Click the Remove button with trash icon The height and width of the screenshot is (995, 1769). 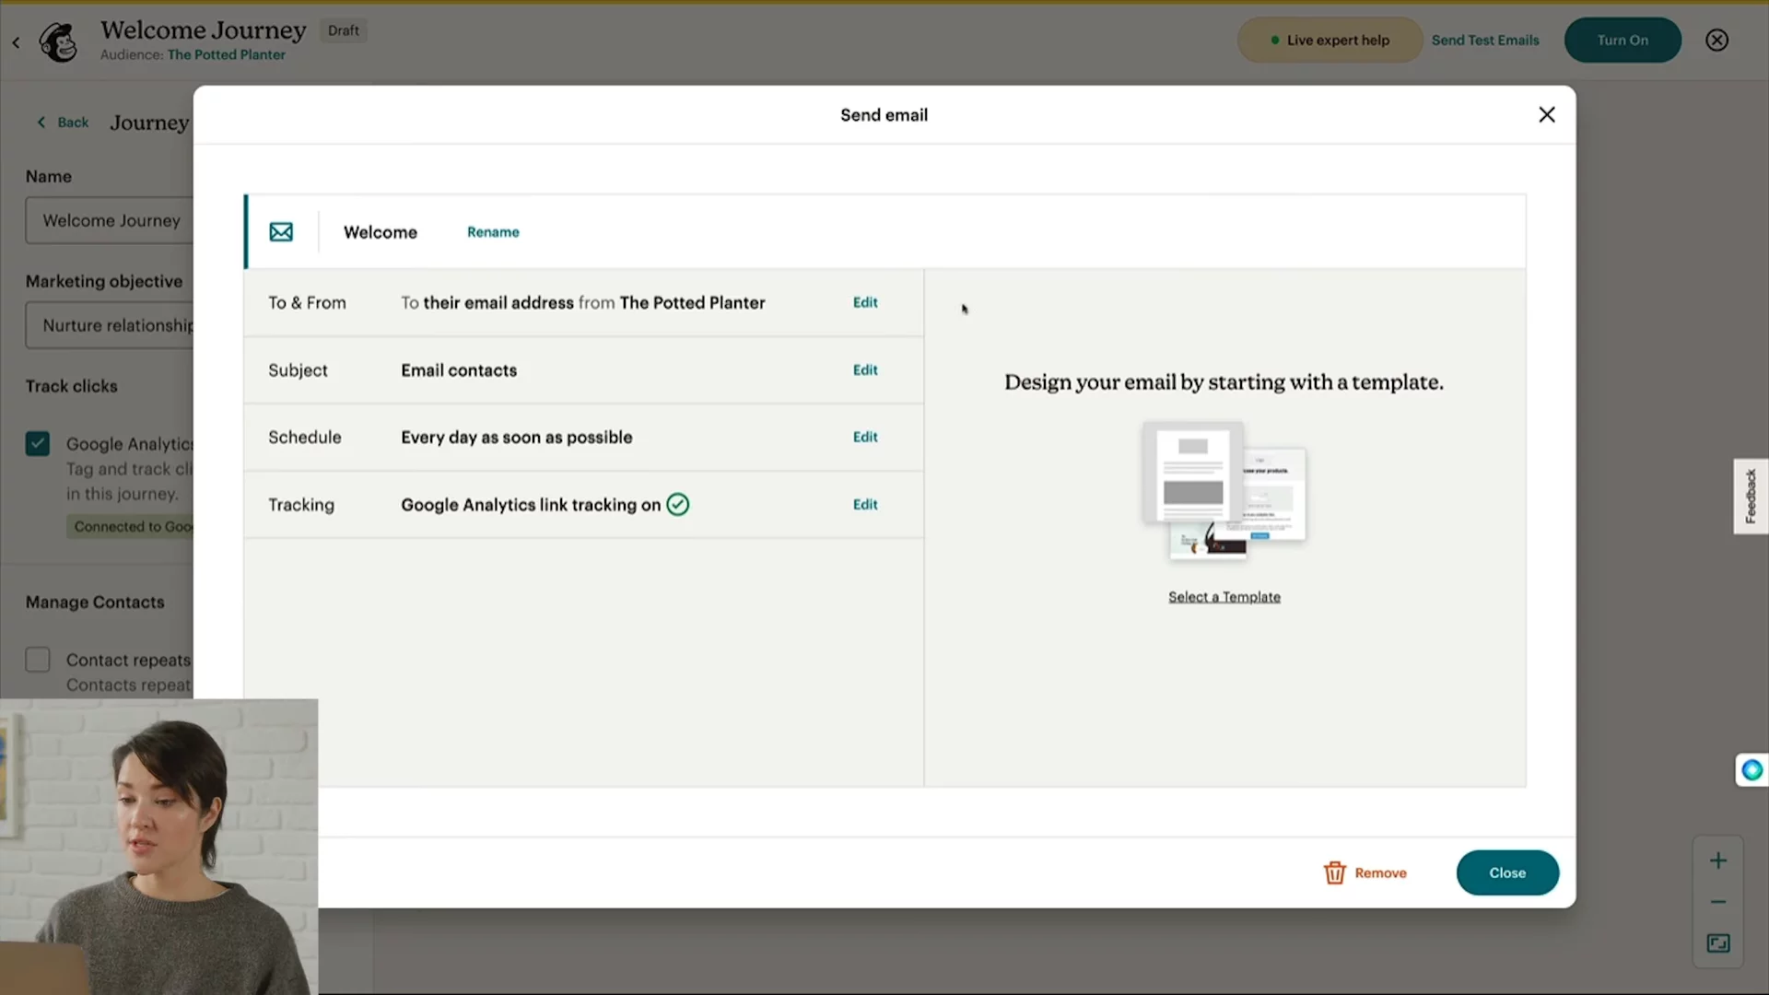1365,872
